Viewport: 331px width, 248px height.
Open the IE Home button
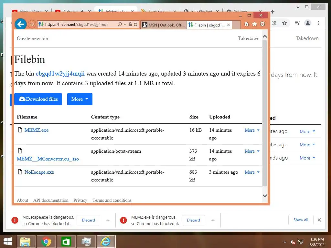(247, 24)
